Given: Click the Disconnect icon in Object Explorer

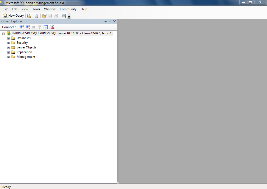Looking at the screenshot, I should tap(28, 27).
